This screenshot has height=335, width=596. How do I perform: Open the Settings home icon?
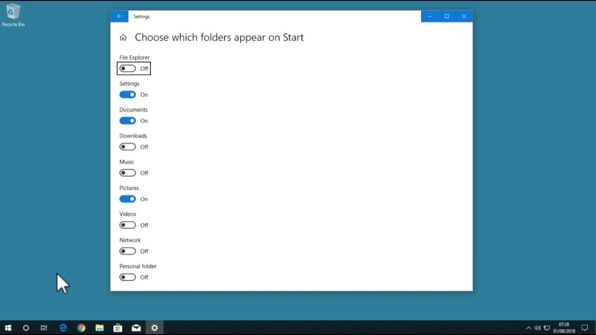(123, 37)
